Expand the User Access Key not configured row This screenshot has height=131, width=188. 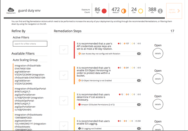[109, 53]
